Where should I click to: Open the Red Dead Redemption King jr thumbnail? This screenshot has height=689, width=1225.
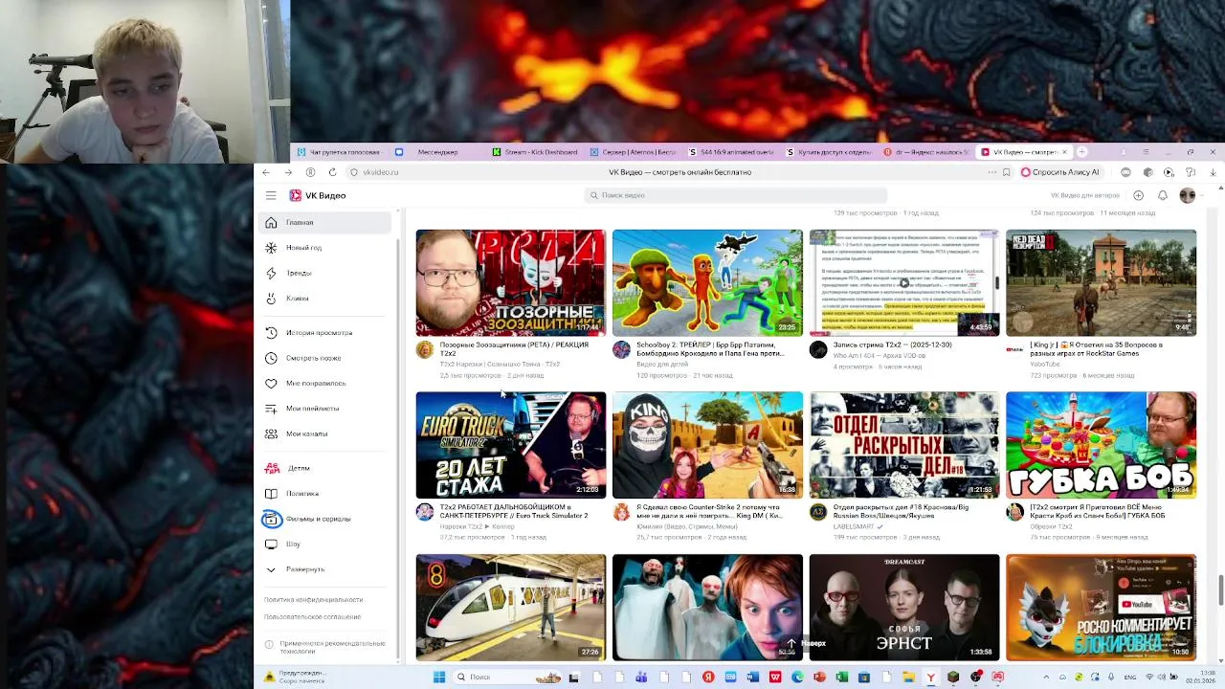point(1101,282)
